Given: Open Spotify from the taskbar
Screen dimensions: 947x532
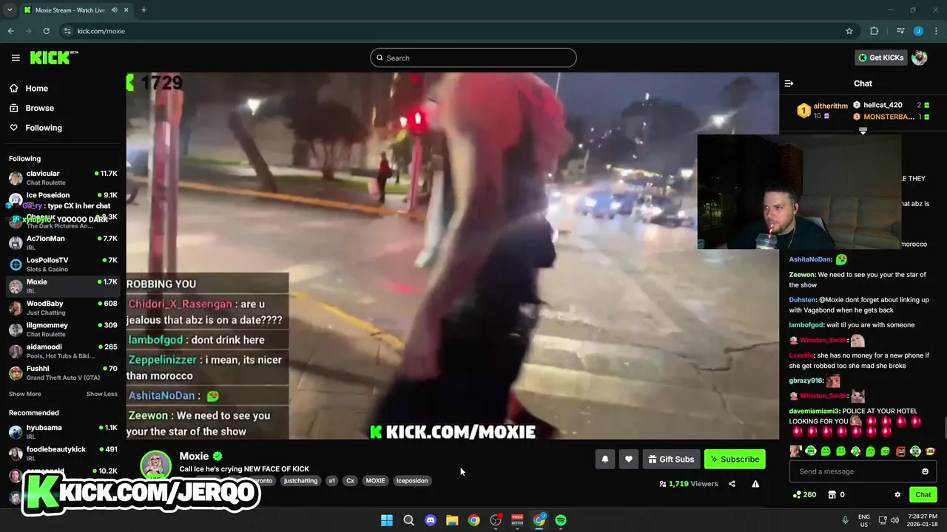Looking at the screenshot, I should 561,520.
